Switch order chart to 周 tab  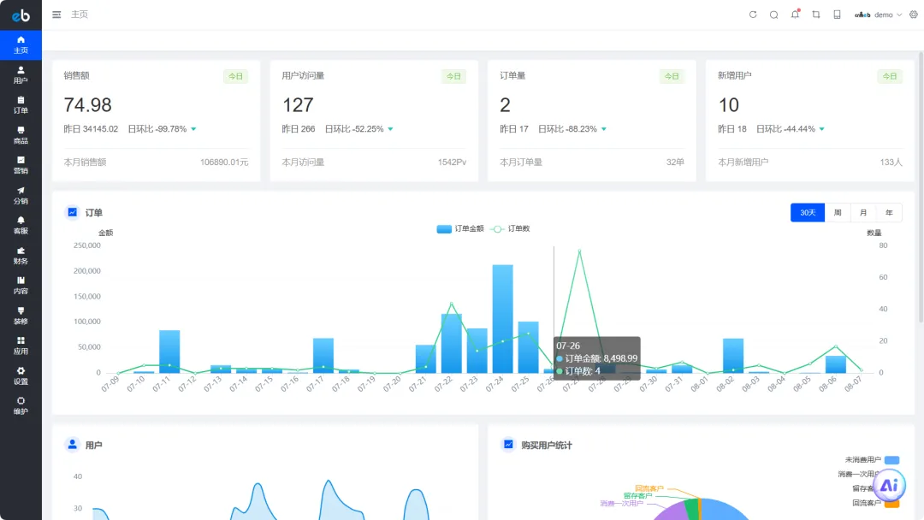[x=838, y=213]
